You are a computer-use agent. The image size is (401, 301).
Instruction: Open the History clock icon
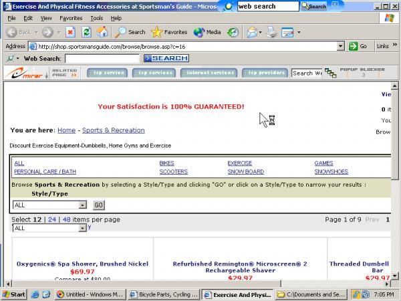coord(233,32)
